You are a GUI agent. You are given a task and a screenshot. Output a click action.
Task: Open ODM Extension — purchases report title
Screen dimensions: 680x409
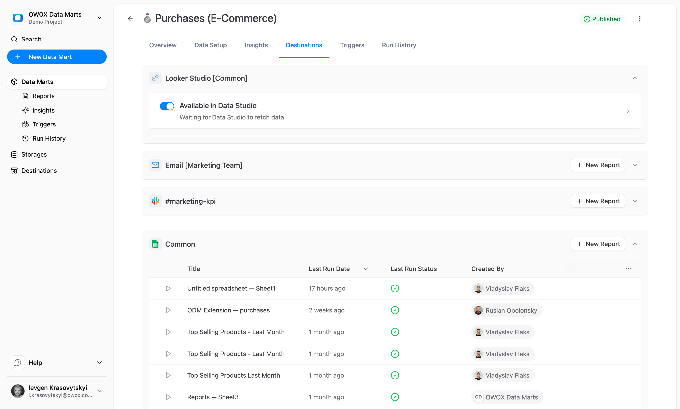pyautogui.click(x=228, y=310)
